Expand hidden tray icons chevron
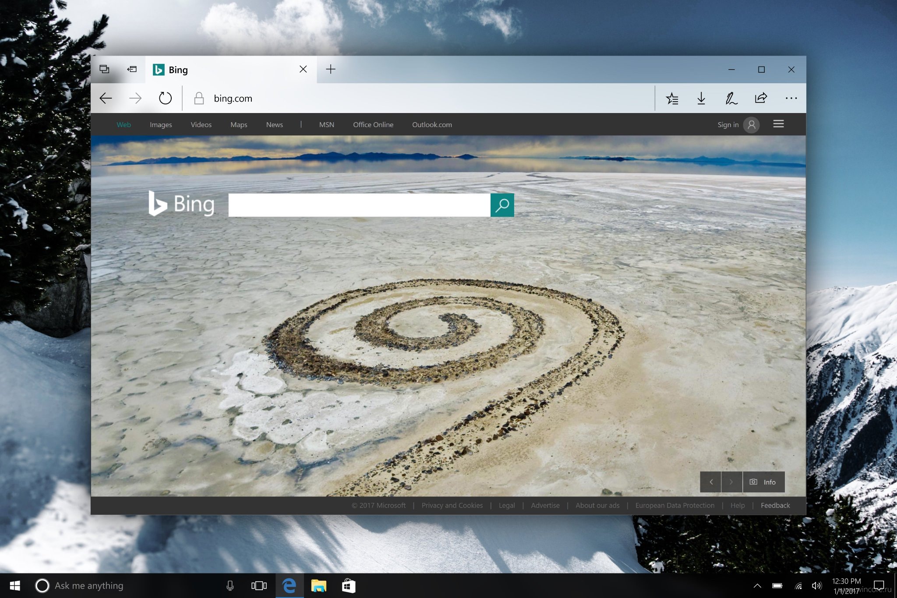897x598 pixels. click(x=757, y=586)
